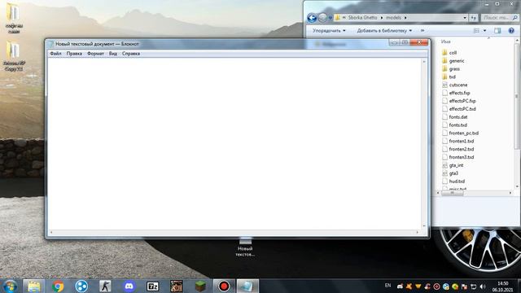Screen dimensions: 521x293
Task: Open the view options dropdown arrow in Explorer
Action: pyautogui.click(x=485, y=31)
